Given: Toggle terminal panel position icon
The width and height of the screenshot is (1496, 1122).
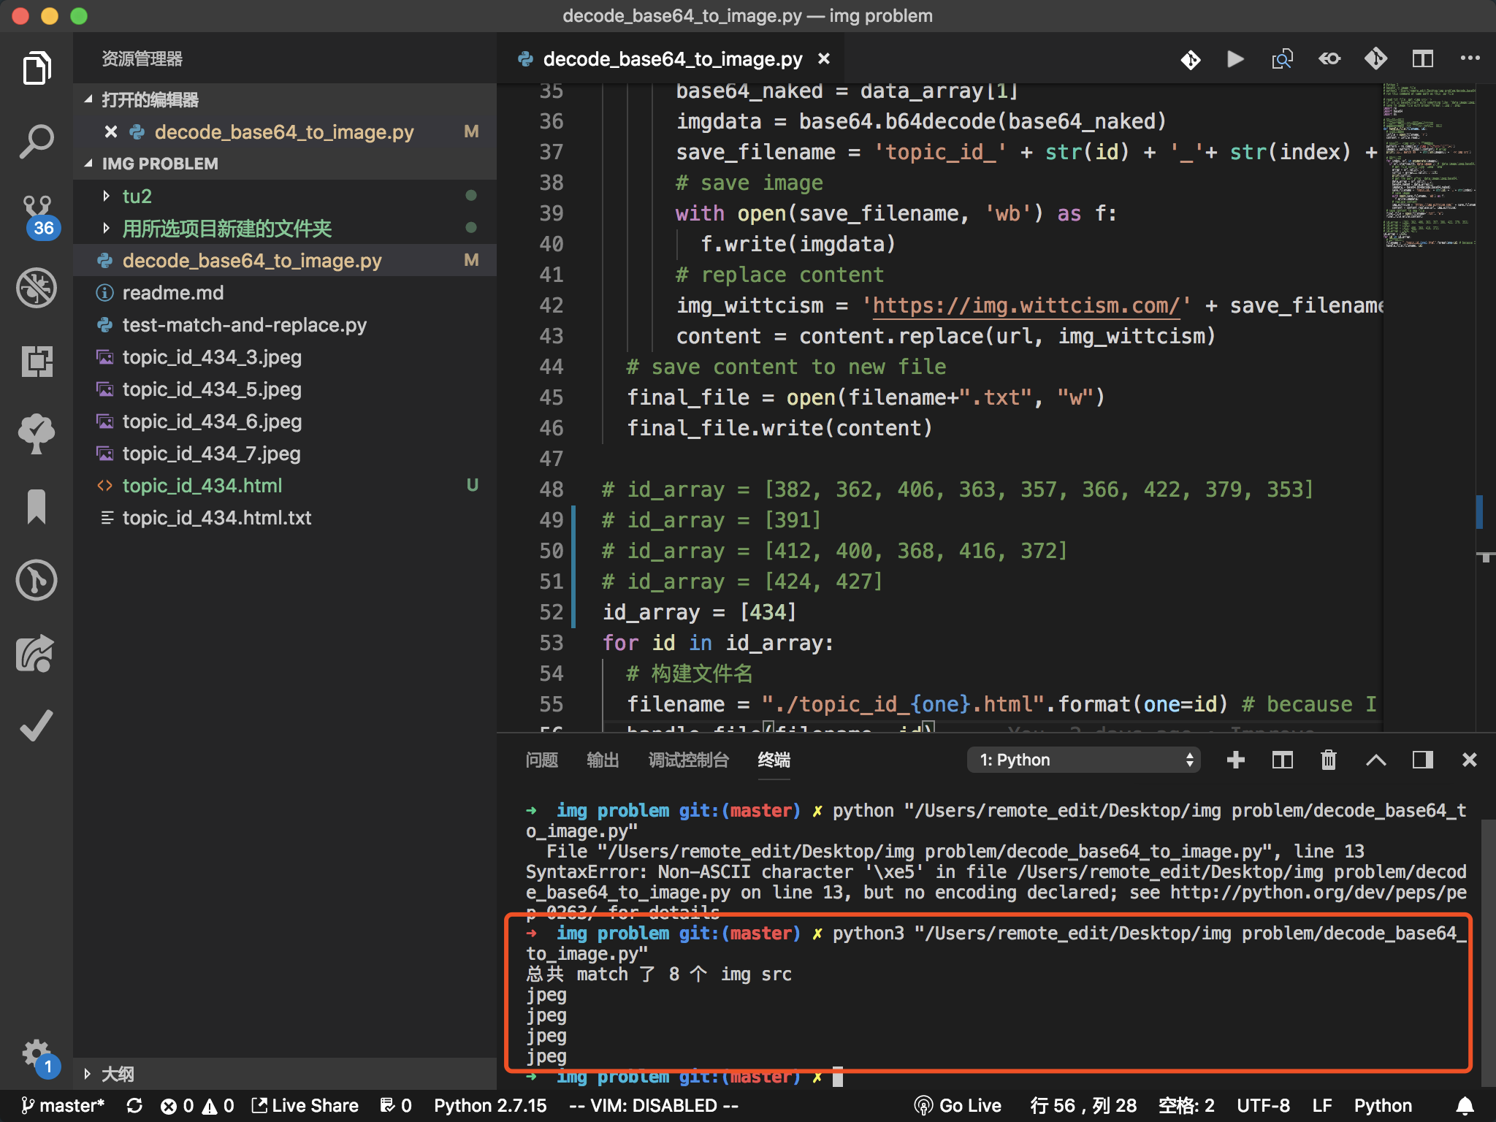Looking at the screenshot, I should (x=1422, y=760).
